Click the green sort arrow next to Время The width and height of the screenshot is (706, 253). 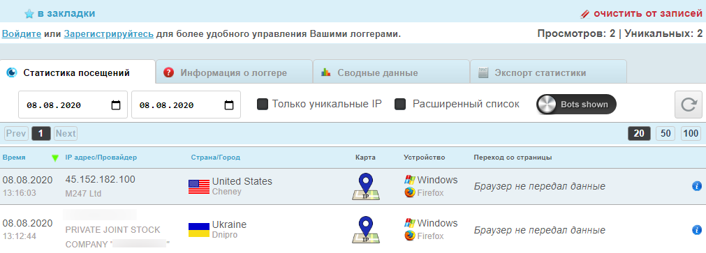tap(55, 158)
